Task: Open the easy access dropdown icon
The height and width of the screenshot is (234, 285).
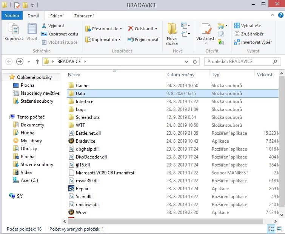Action: 186,34
